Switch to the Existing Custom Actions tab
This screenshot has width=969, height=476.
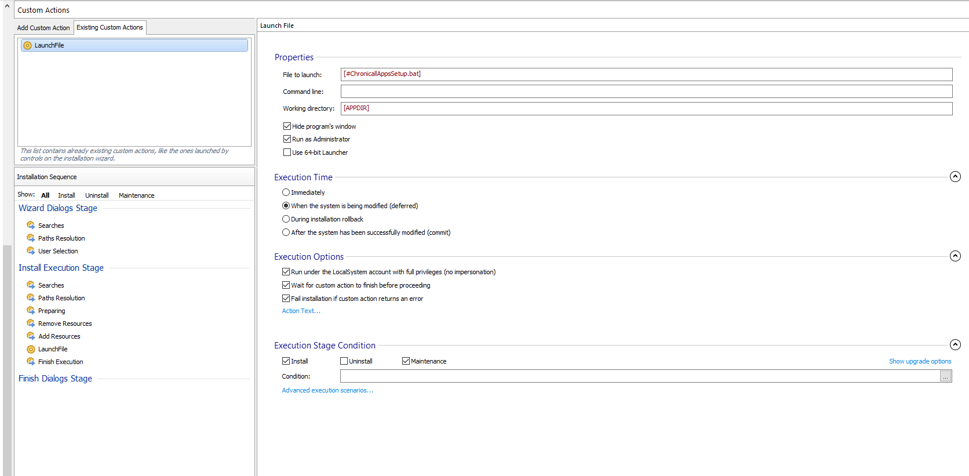click(110, 27)
